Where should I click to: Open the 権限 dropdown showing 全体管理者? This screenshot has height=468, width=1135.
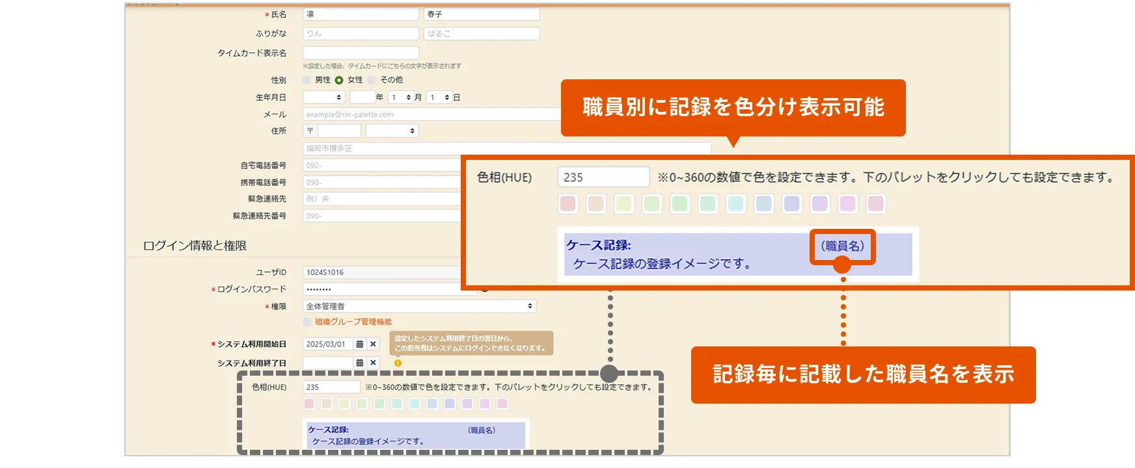[419, 306]
